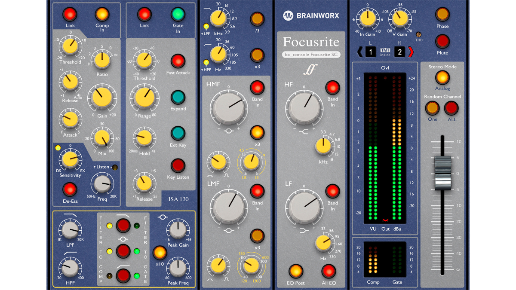516x290 pixels.
Task: Toggle the compressor Link button
Action: [70, 15]
